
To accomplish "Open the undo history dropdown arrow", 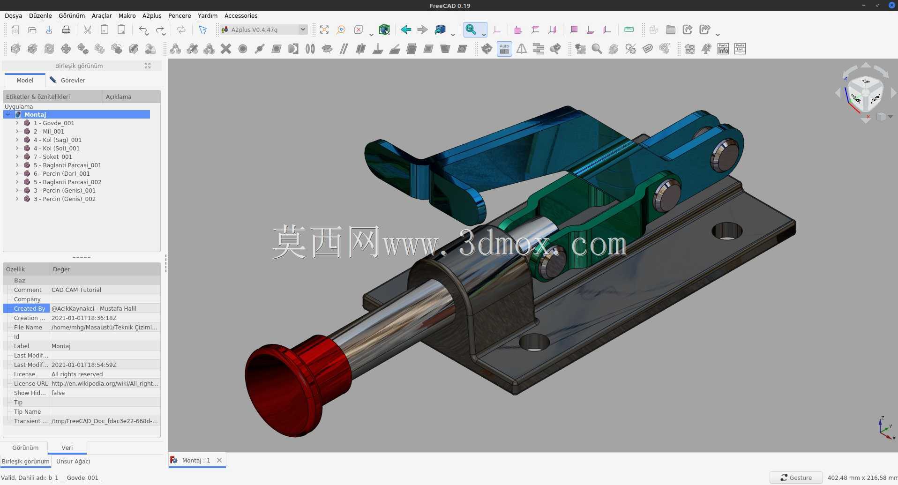I will coord(147,34).
